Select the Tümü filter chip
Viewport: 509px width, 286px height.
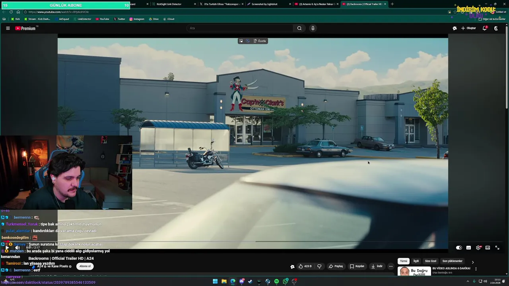pos(404,261)
